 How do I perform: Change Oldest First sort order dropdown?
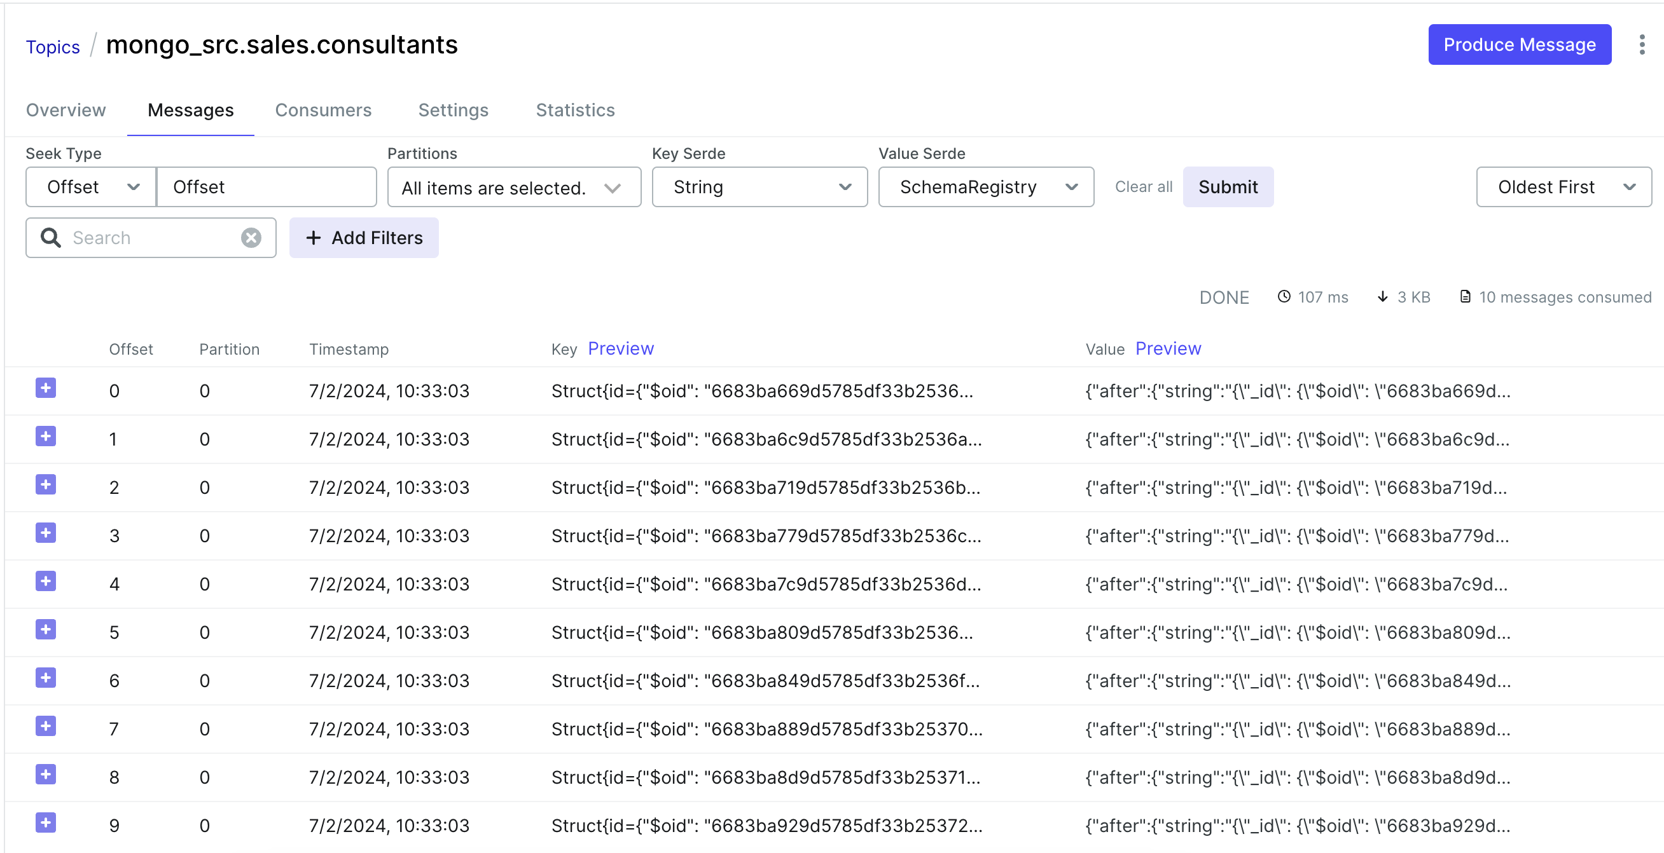(1563, 188)
